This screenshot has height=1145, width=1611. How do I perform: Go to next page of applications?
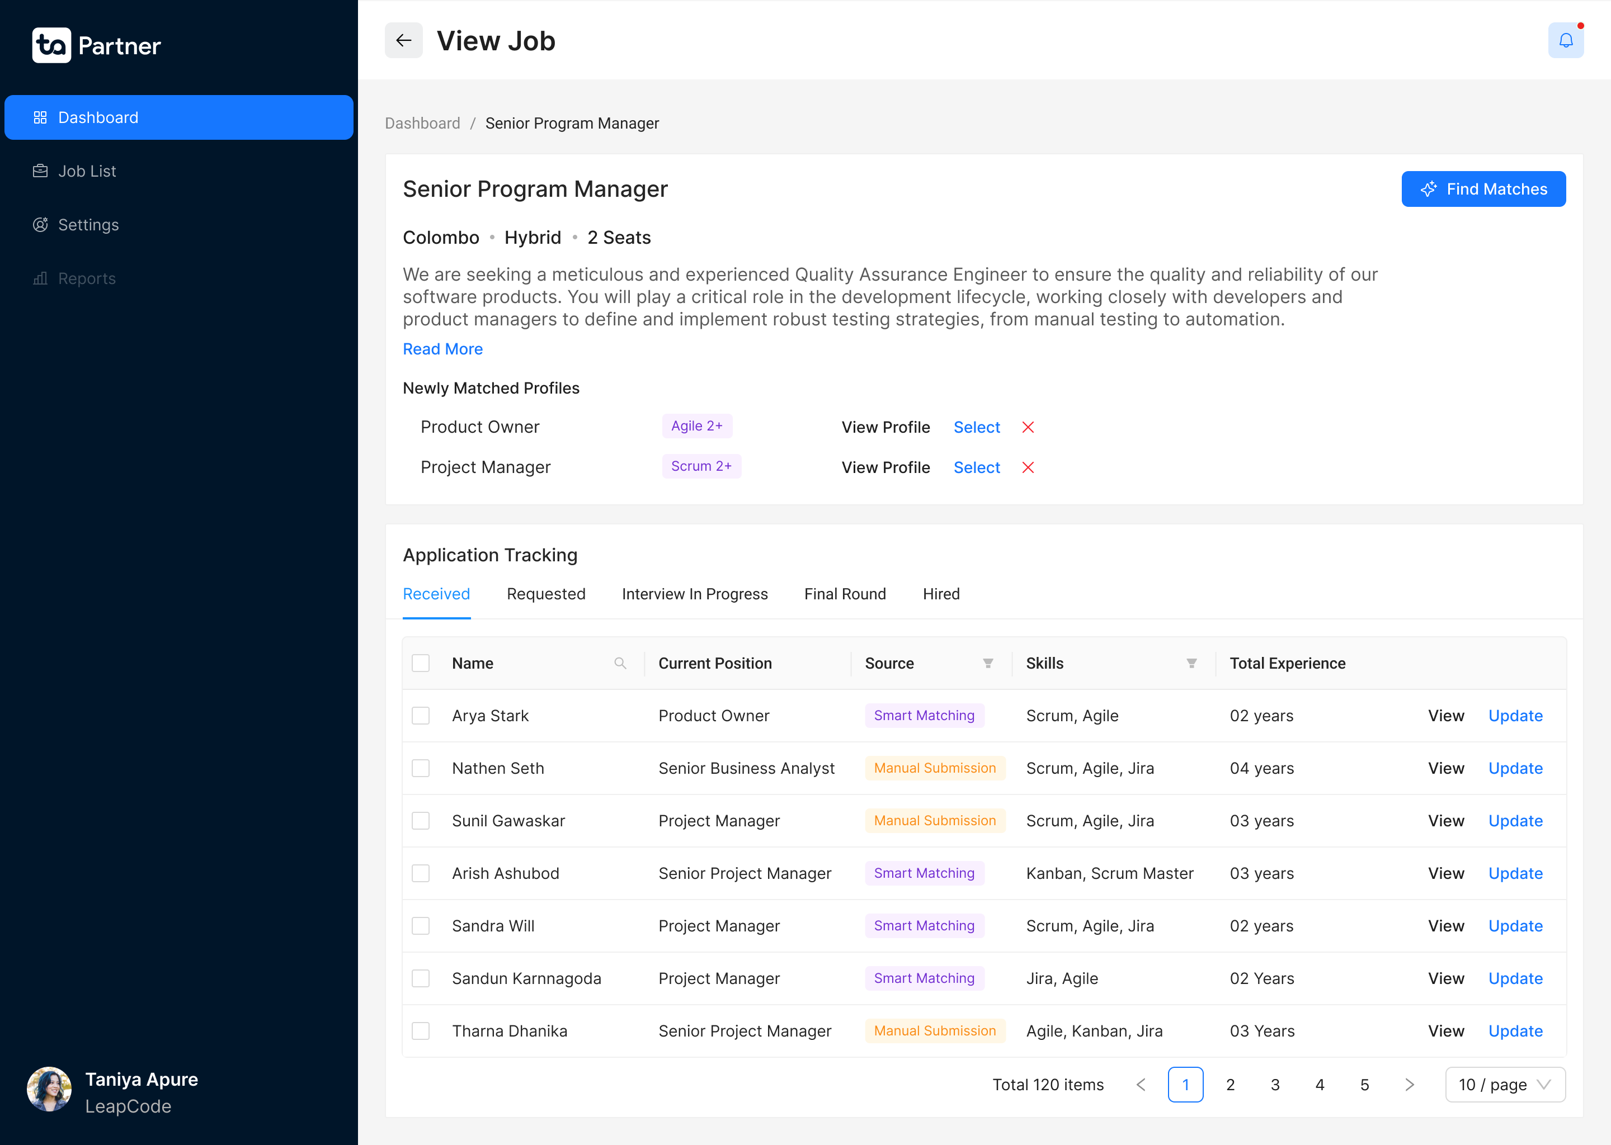(x=1409, y=1085)
